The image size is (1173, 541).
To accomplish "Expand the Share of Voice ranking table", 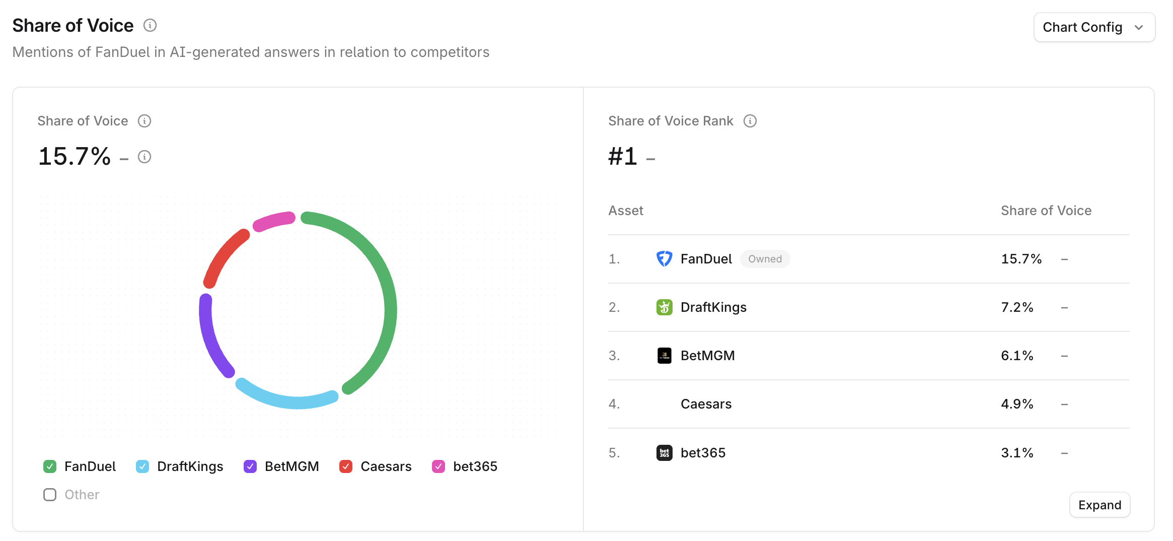I will (1099, 505).
